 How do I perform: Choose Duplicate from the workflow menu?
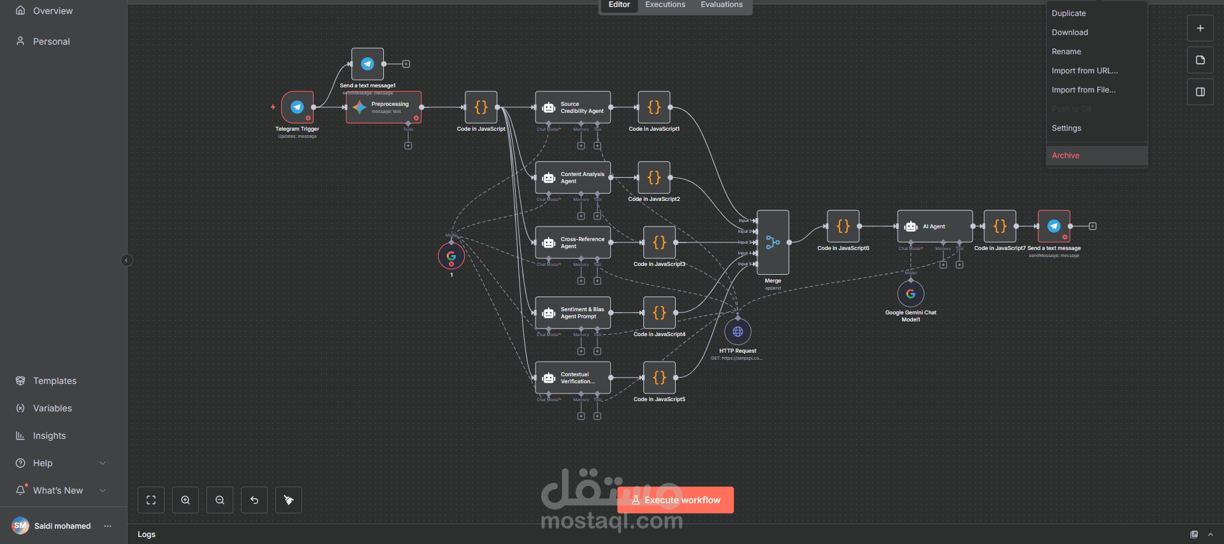pos(1096,13)
